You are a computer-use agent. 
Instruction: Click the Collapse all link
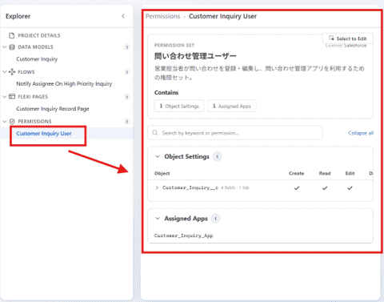pos(361,133)
